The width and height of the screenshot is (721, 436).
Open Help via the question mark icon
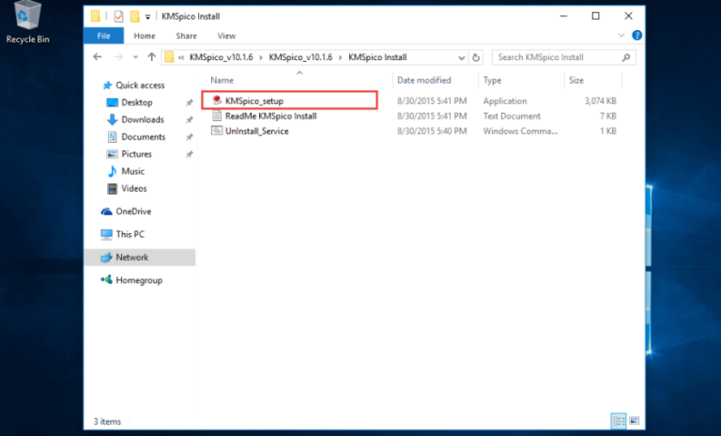pyautogui.click(x=637, y=36)
